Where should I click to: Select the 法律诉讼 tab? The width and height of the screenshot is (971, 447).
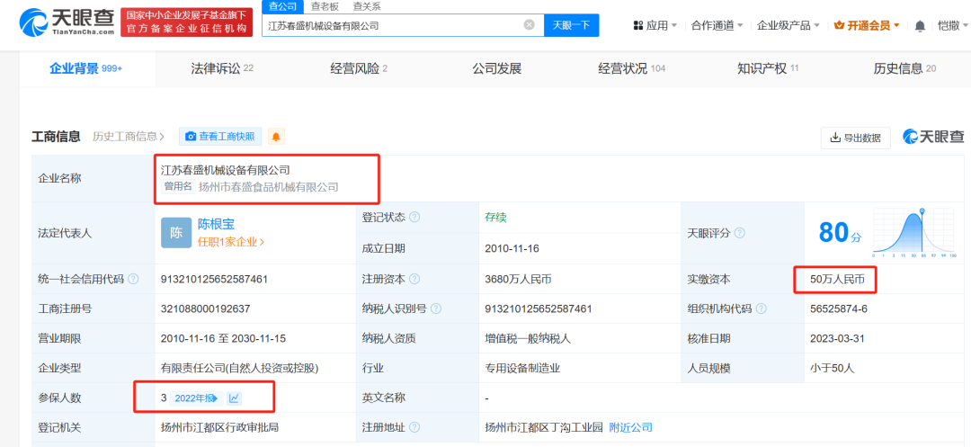click(222, 68)
